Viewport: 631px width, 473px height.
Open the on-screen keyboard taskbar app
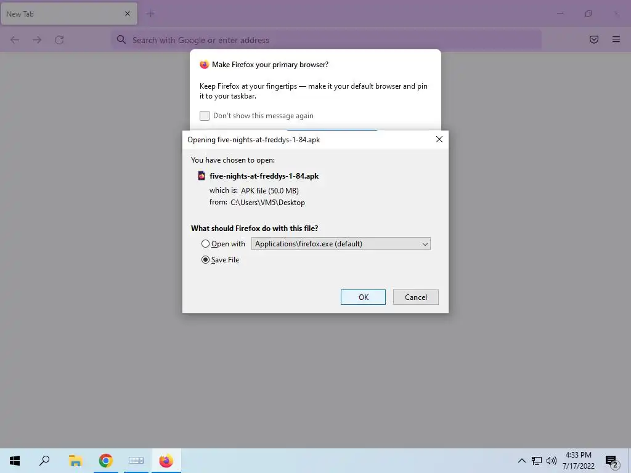[x=136, y=461]
